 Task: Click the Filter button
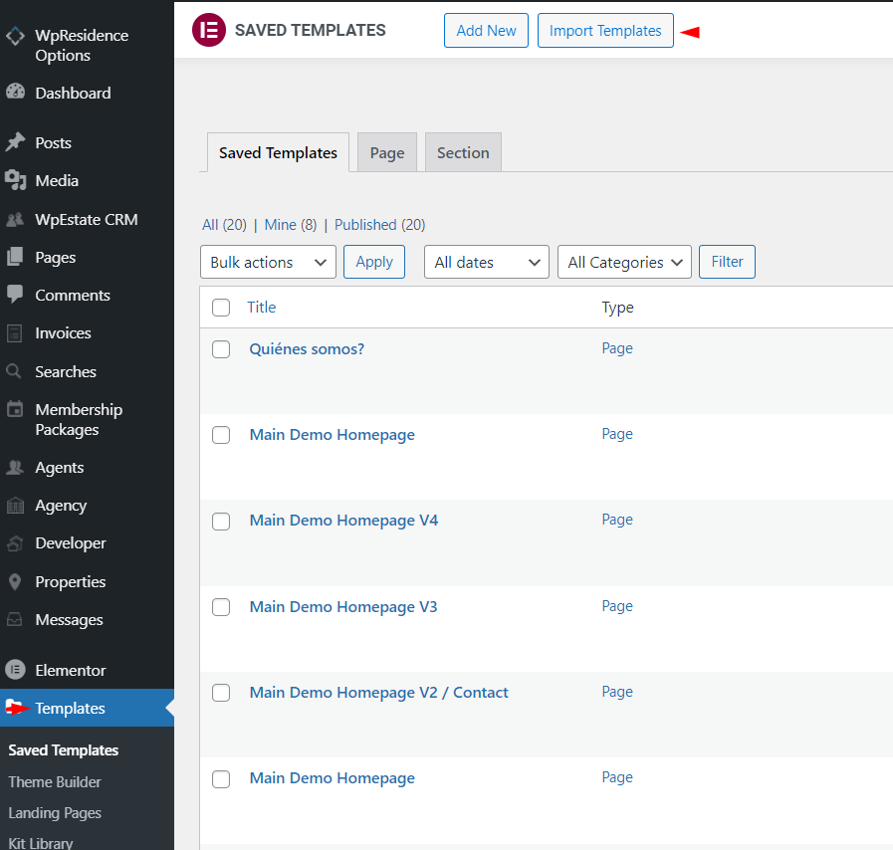click(x=728, y=262)
